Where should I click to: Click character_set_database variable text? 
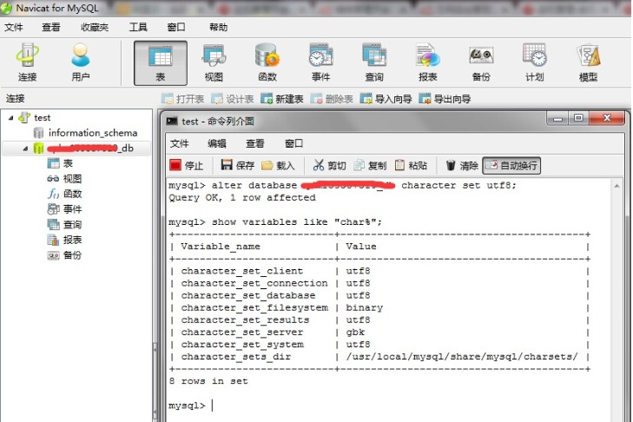coord(248,295)
